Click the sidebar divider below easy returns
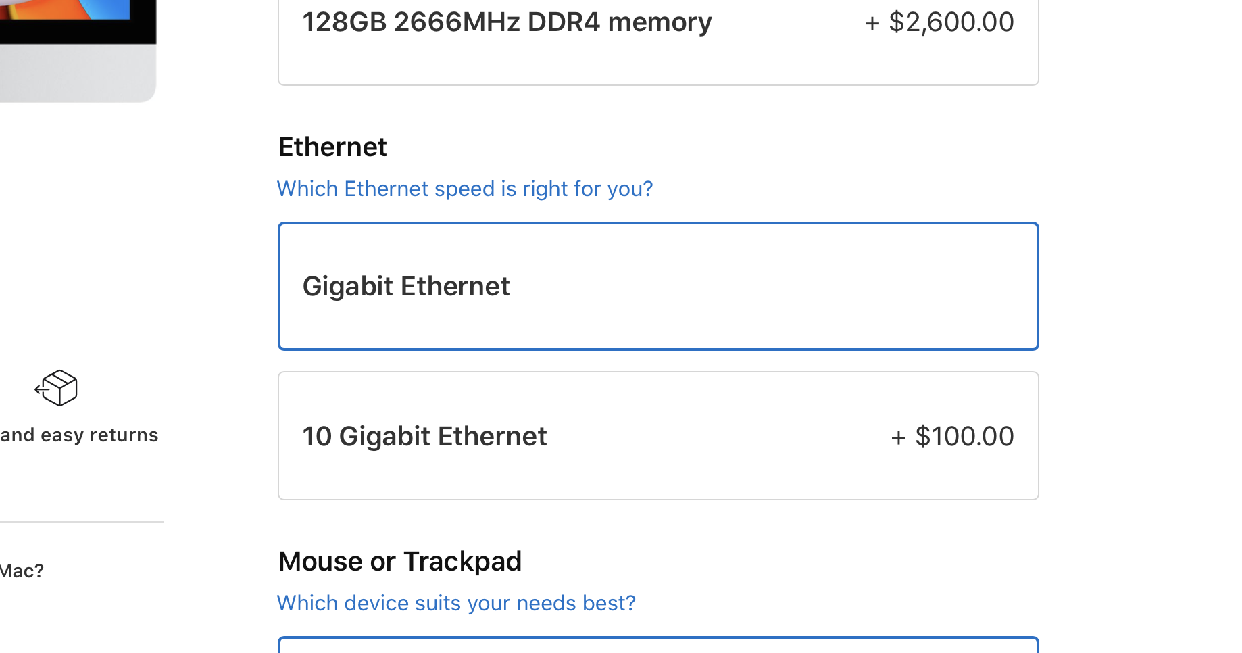The image size is (1242, 653). [x=81, y=522]
